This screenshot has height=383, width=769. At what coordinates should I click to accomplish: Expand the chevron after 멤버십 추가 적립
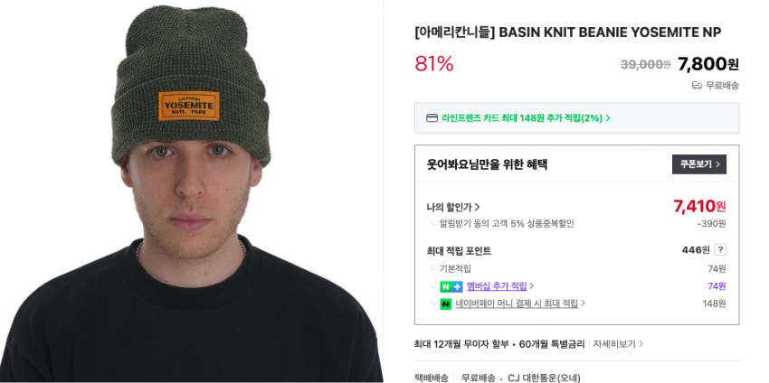532,286
